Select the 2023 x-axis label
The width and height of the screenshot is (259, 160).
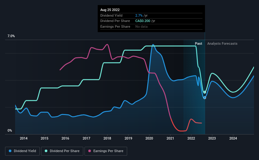(x=212, y=138)
